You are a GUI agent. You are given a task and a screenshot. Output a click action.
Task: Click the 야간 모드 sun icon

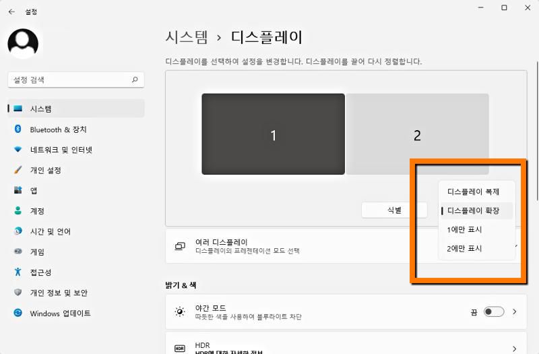tap(180, 312)
